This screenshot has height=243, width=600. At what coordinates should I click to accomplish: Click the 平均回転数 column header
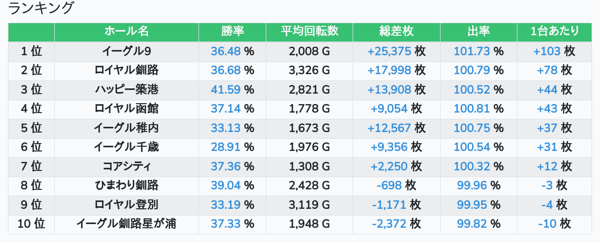click(309, 32)
